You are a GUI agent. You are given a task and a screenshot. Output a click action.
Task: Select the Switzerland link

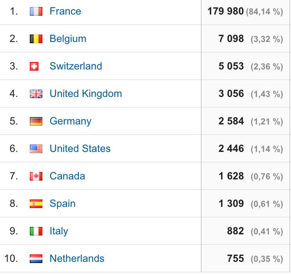coord(76,66)
